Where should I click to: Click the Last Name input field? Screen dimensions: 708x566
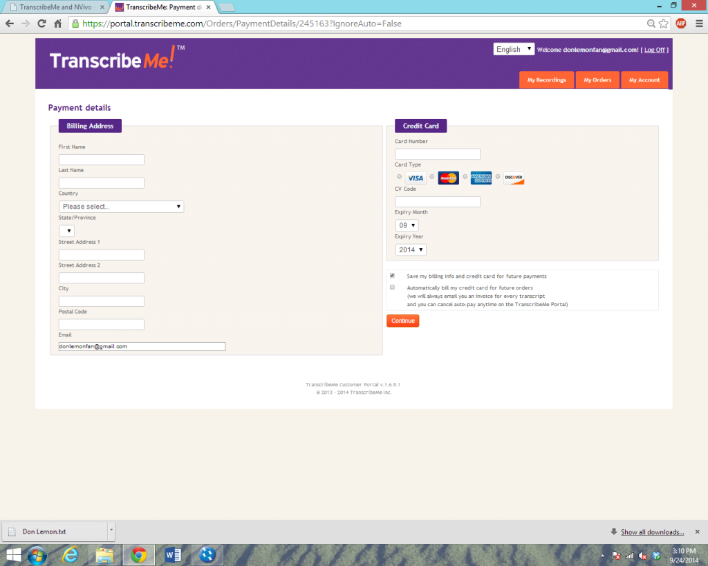[x=102, y=183]
